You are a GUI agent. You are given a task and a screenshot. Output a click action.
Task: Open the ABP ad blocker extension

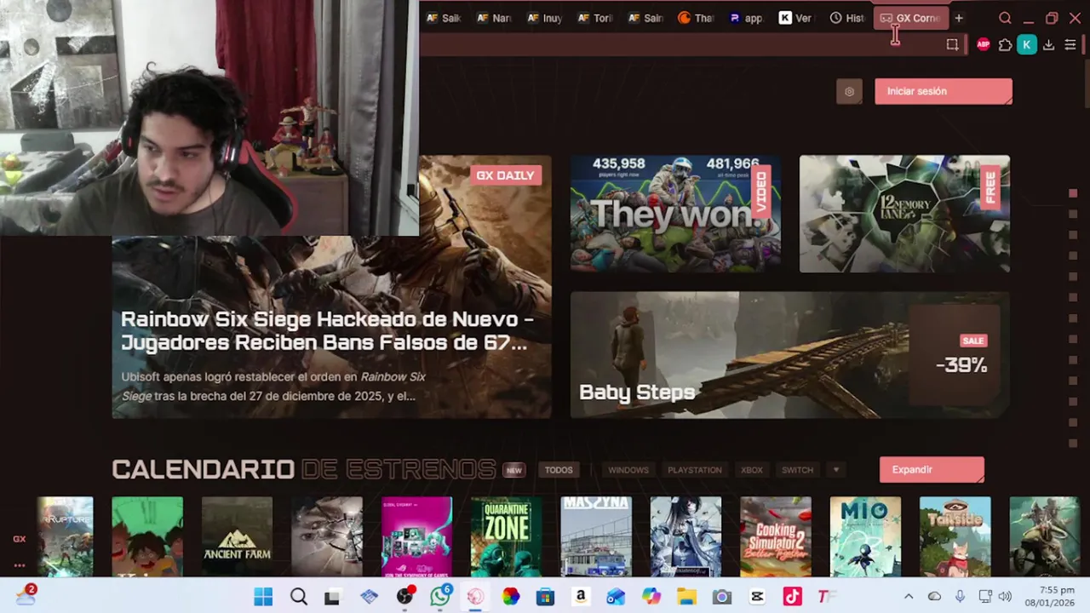coord(984,45)
